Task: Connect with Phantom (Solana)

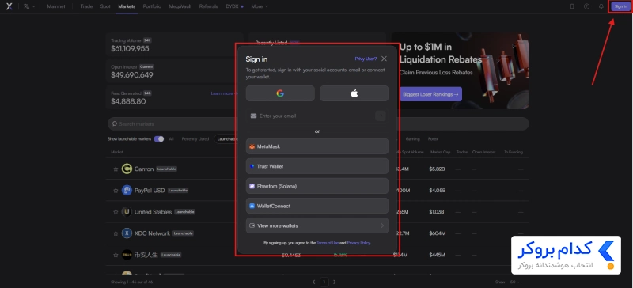Action: [317, 186]
